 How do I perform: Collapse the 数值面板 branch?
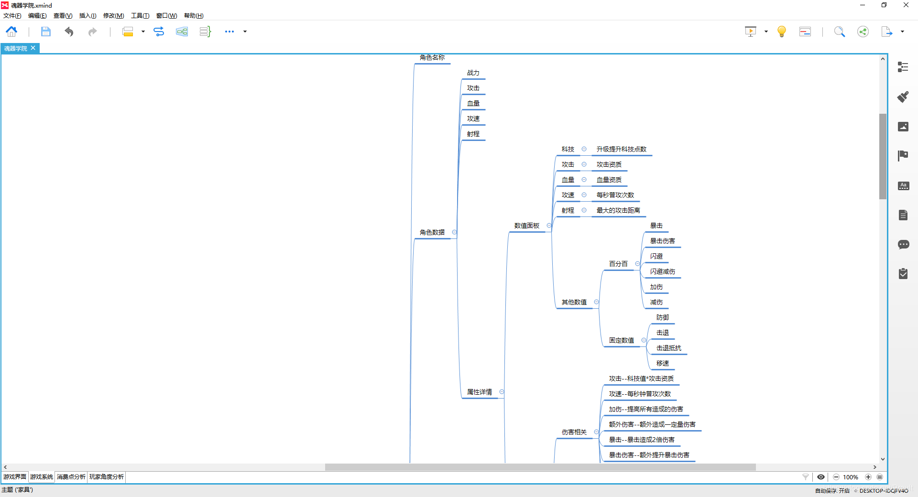pyautogui.click(x=549, y=226)
